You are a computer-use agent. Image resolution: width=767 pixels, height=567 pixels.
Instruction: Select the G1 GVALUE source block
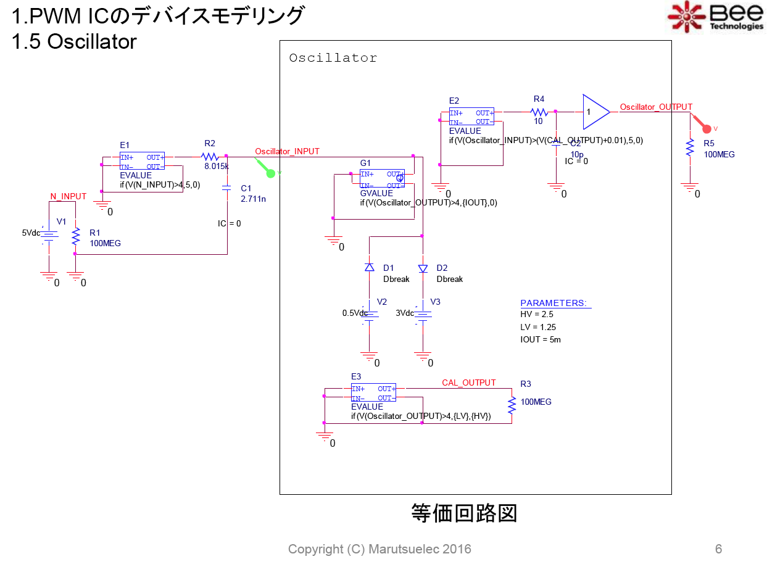click(x=382, y=180)
